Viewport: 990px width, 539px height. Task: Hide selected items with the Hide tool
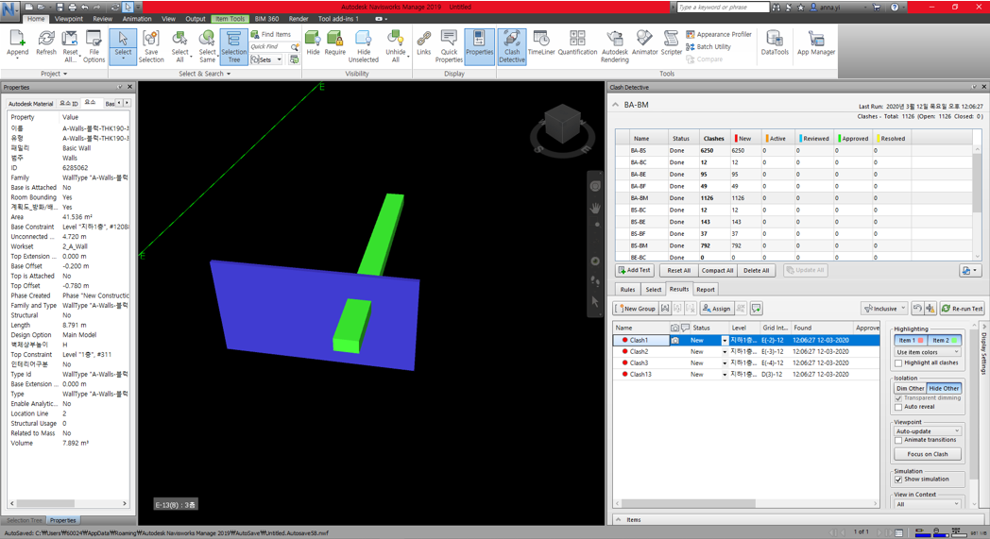click(x=313, y=42)
